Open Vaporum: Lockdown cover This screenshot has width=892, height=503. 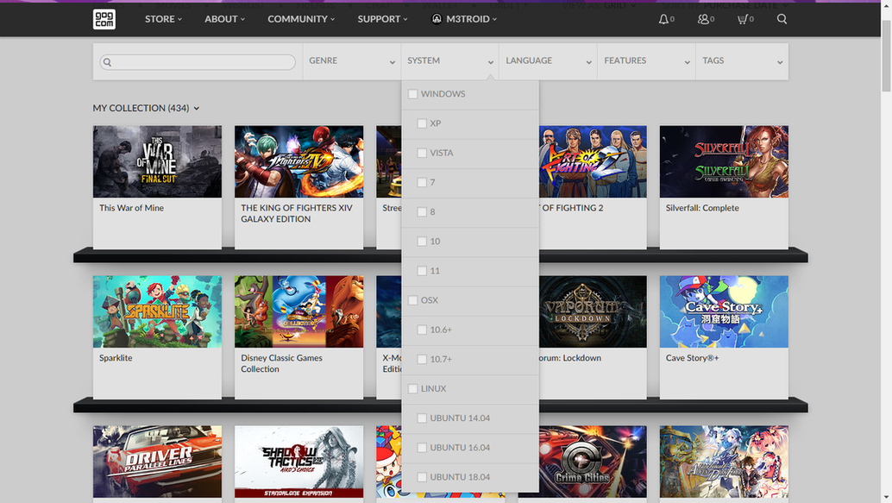pyautogui.click(x=593, y=311)
